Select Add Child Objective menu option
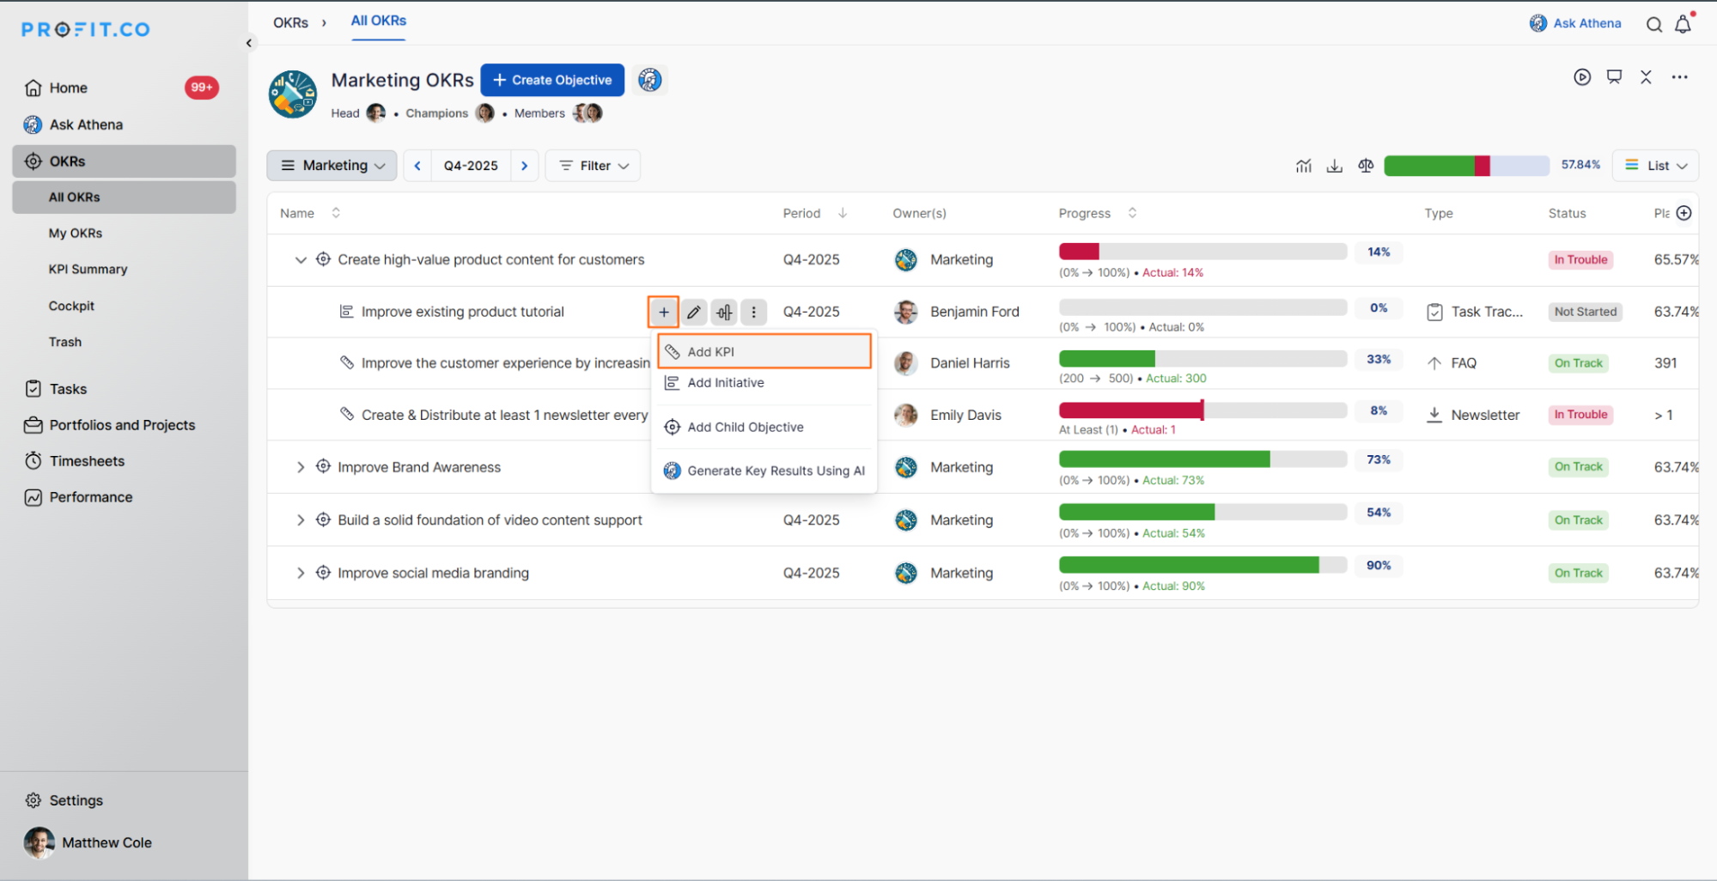The height and width of the screenshot is (881, 1717). (764, 427)
